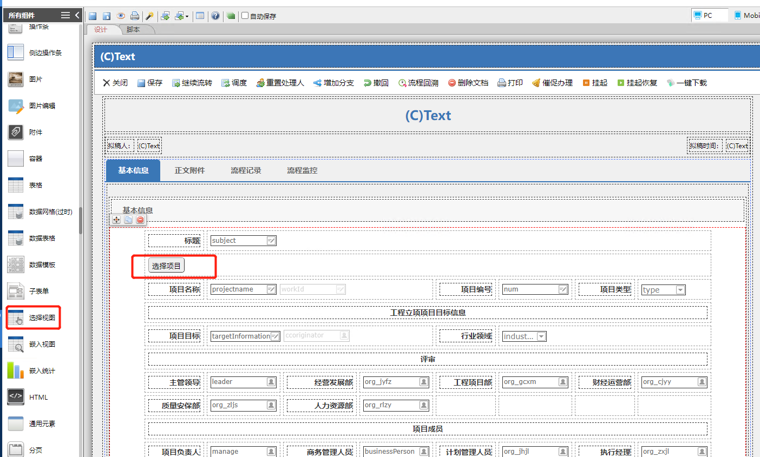Expand the indust... dropdown field

(541, 336)
